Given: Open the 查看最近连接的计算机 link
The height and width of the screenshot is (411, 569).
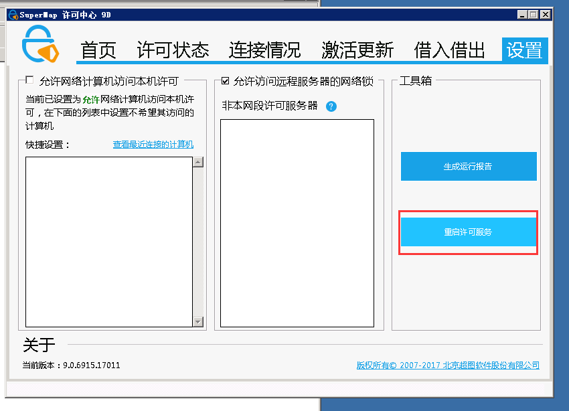Looking at the screenshot, I should pos(153,145).
